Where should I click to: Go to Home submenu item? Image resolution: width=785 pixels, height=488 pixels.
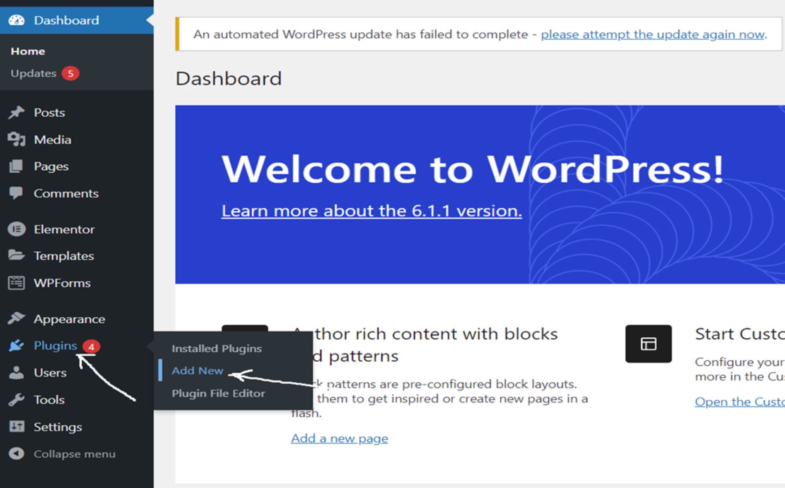(x=28, y=51)
